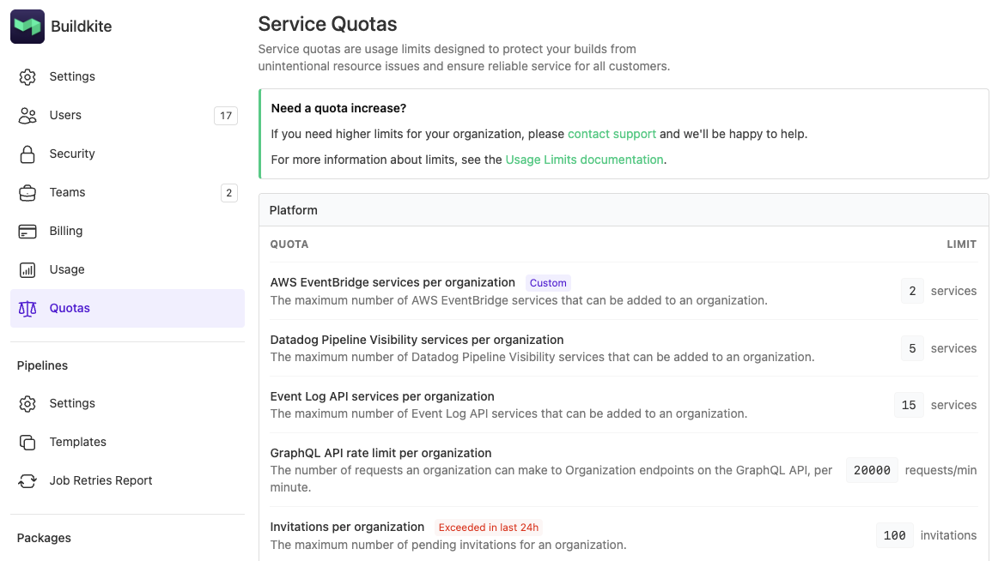Click the 2 teams count badge

(228, 192)
